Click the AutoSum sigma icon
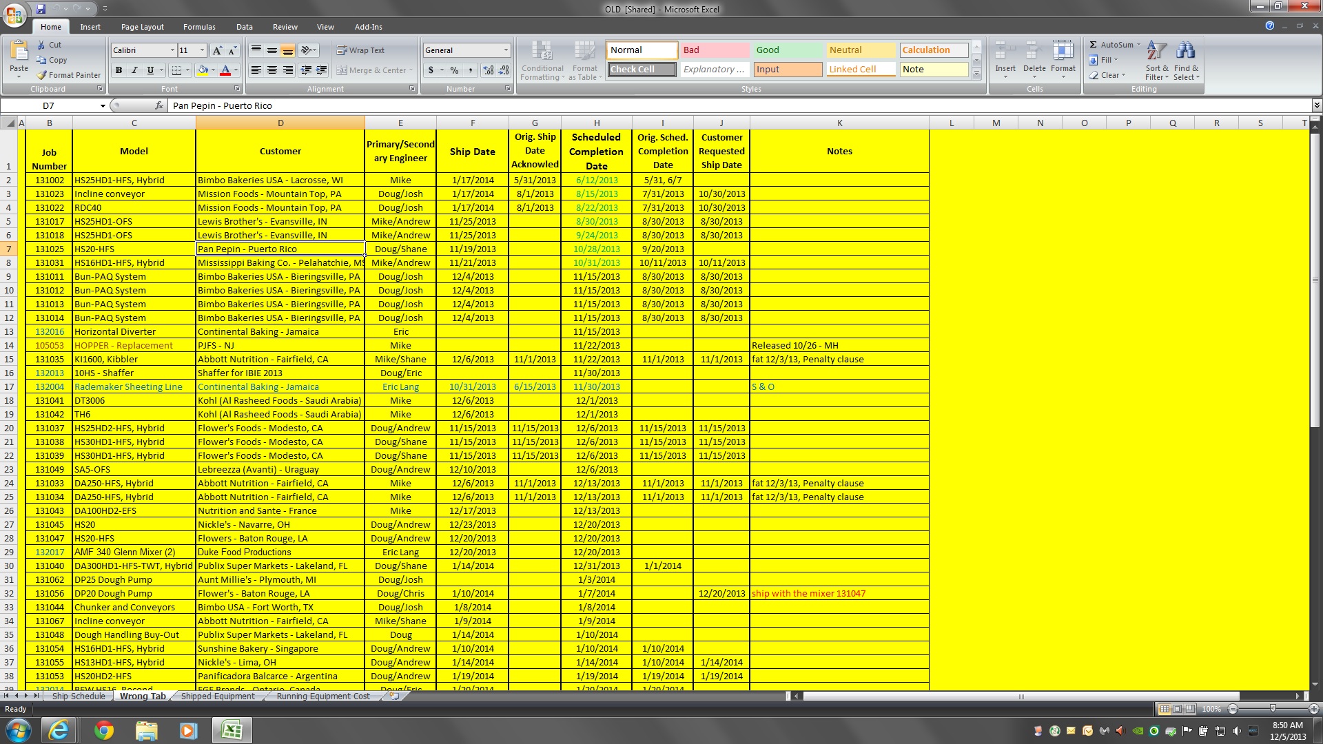 point(1093,45)
